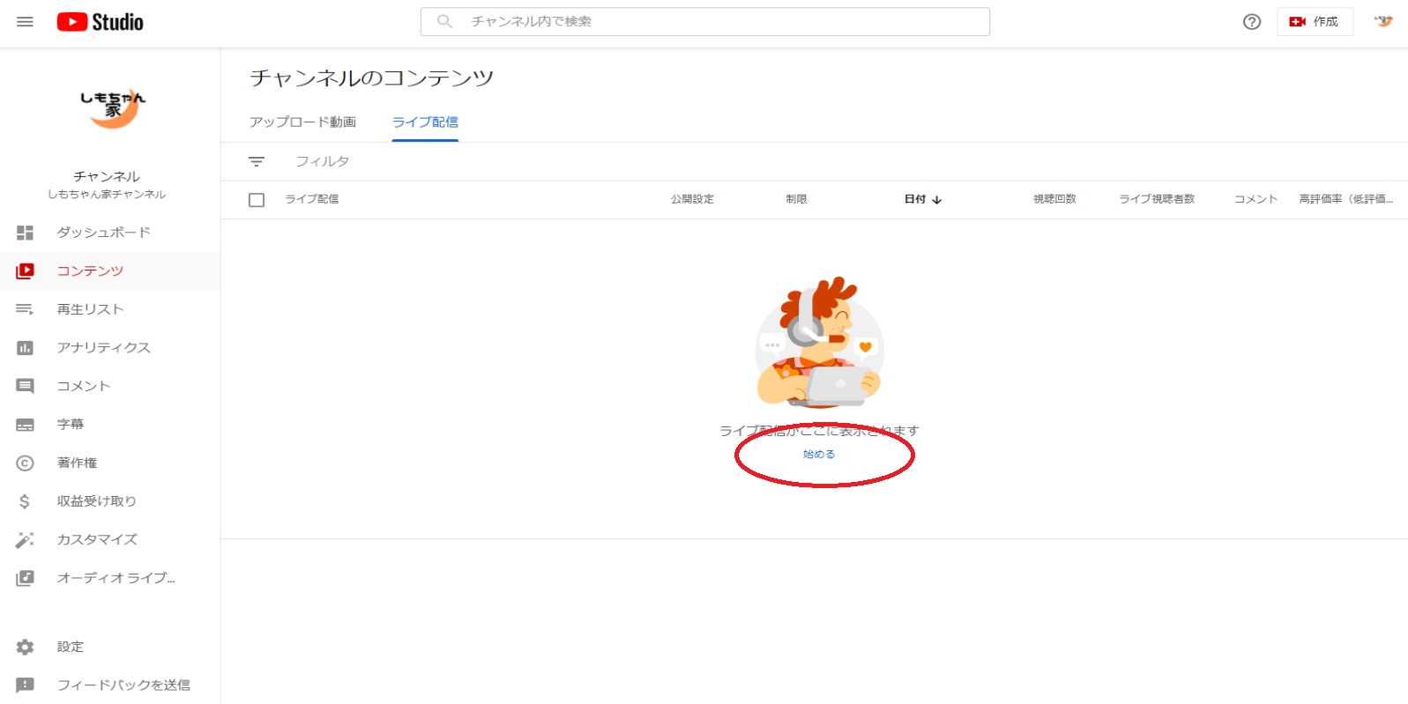Open 収益受け取り monetization in sidebar
Viewport: 1408px width, 704px height.
pyautogui.click(x=96, y=501)
